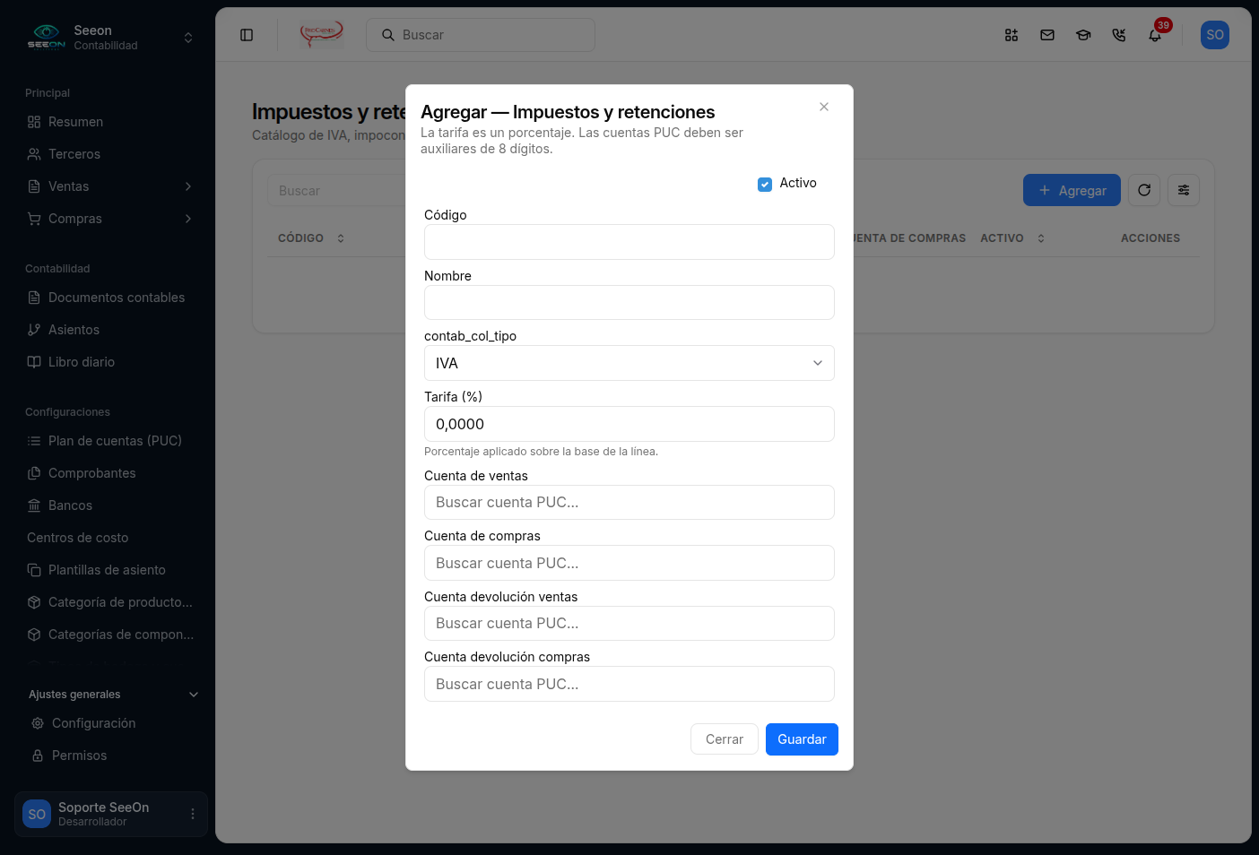Click the Cerrar button

[x=725, y=739]
